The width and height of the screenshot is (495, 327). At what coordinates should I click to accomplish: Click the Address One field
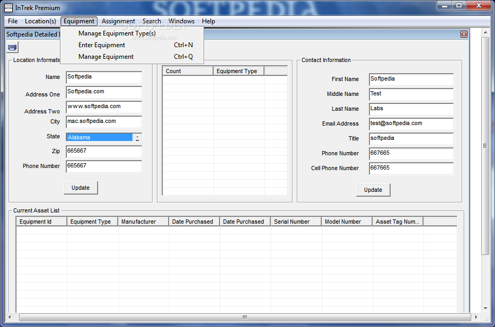tap(104, 92)
